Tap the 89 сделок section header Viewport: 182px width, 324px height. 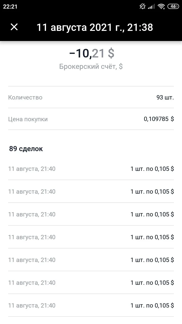click(x=26, y=149)
